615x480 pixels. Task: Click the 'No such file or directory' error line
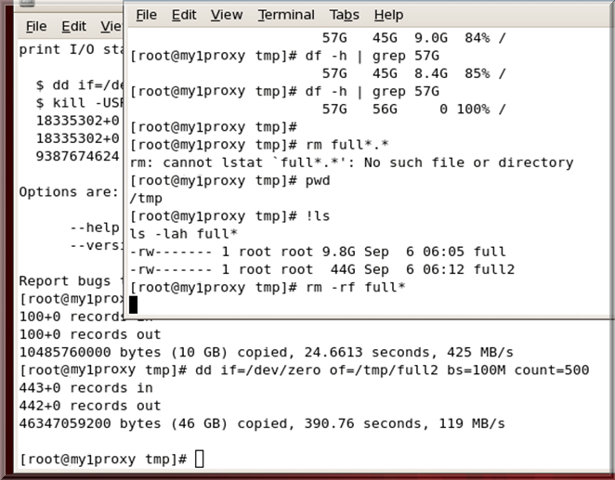click(x=351, y=162)
